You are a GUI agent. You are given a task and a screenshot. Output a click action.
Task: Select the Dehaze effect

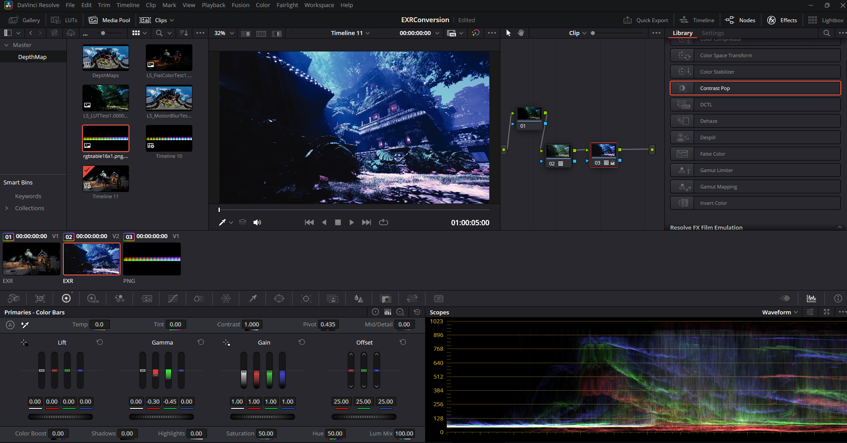click(x=755, y=121)
